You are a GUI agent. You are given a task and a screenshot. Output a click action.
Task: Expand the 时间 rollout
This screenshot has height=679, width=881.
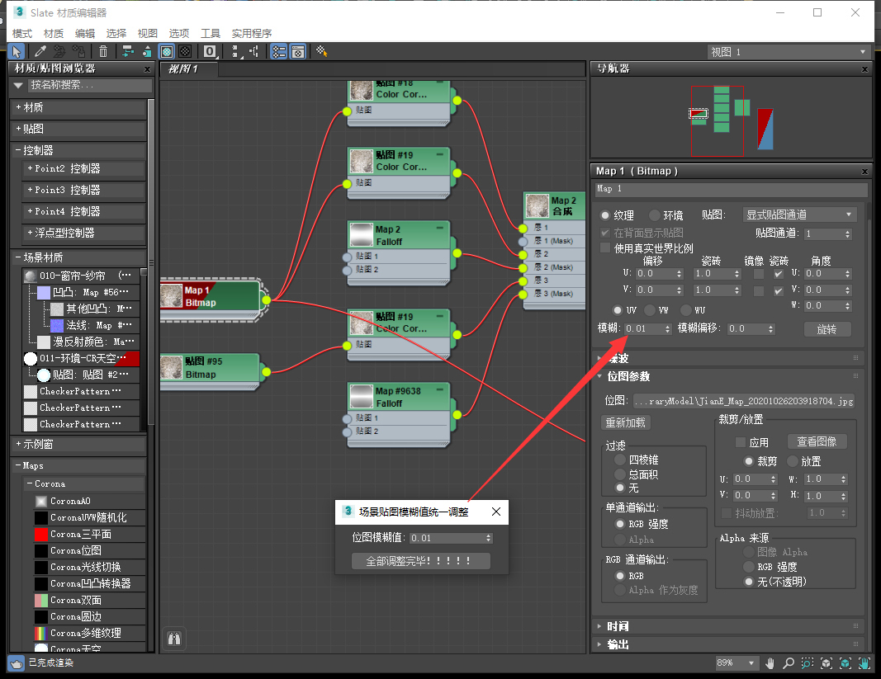[618, 626]
